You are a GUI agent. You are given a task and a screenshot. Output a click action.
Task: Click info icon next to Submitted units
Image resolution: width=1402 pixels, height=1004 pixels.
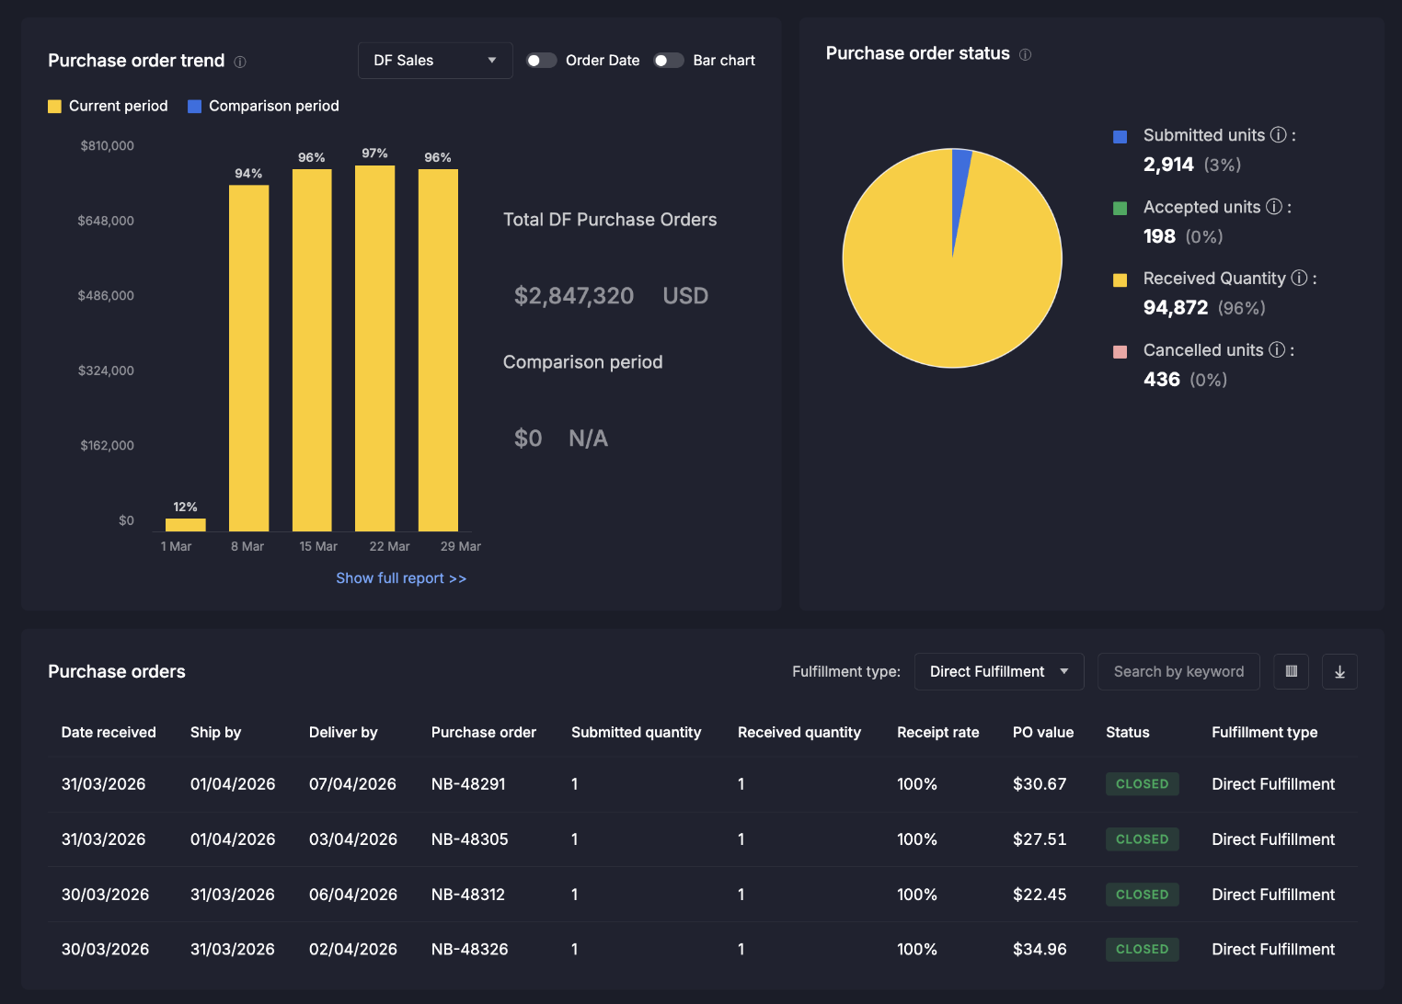tap(1278, 134)
